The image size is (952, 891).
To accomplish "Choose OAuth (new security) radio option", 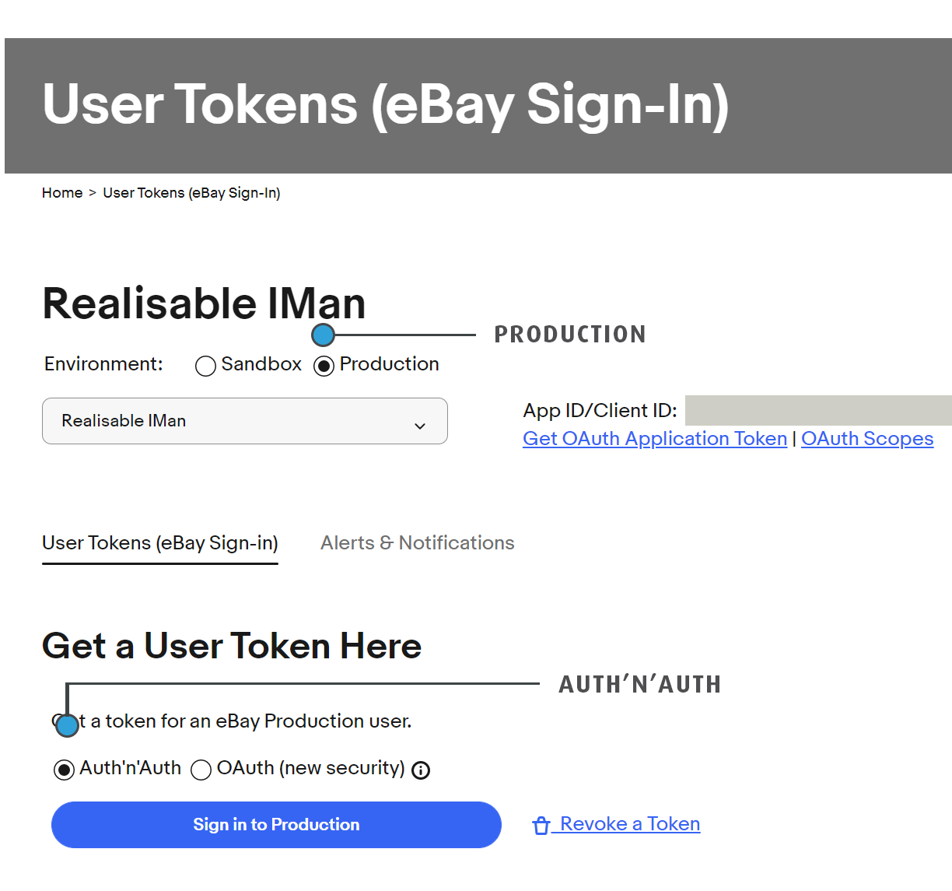I will [201, 770].
